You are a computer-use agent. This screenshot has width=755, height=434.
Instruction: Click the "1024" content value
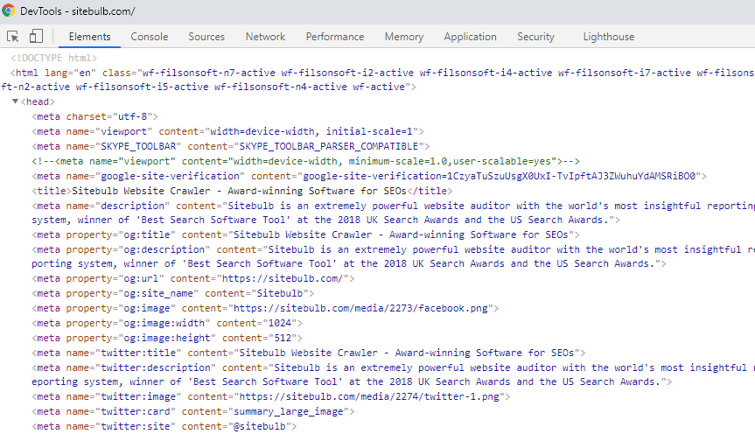click(x=280, y=323)
